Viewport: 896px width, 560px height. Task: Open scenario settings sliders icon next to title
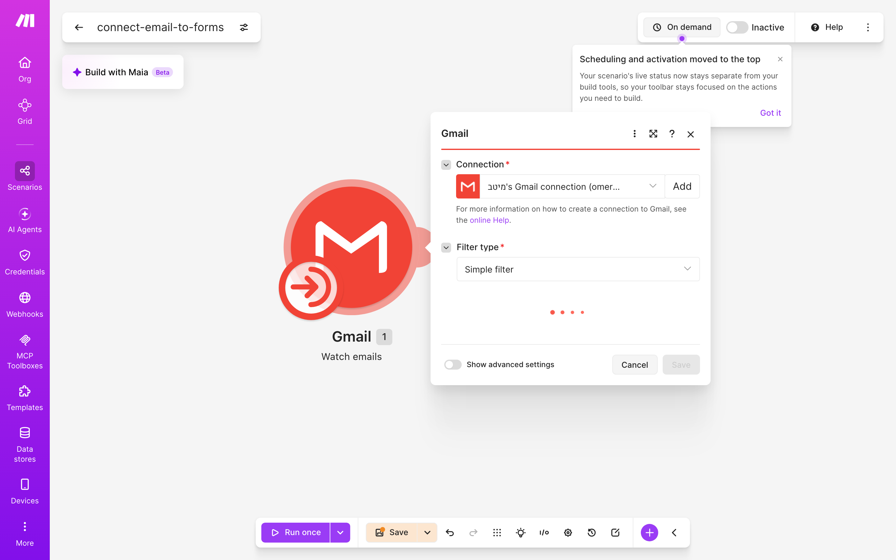point(244,27)
